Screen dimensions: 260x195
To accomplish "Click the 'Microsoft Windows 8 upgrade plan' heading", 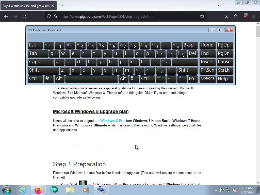I will (x=91, y=111).
